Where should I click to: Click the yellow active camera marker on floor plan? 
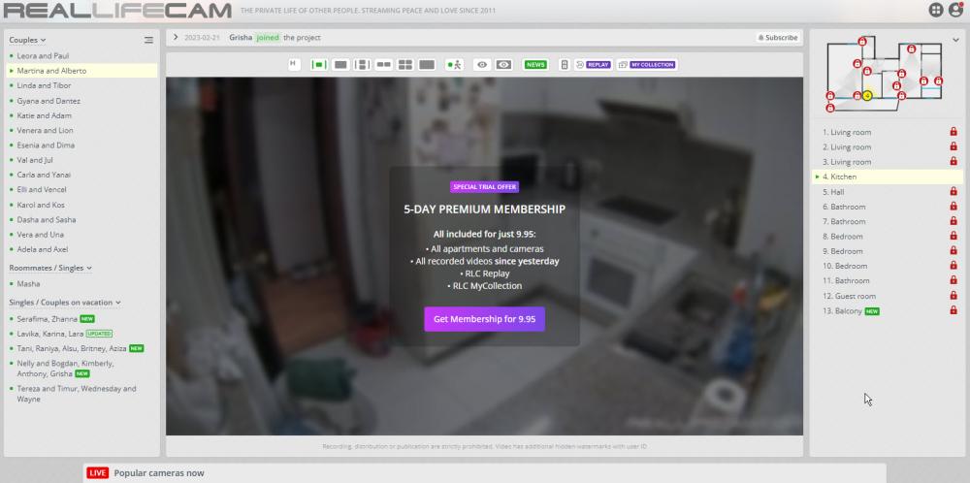[x=867, y=96]
